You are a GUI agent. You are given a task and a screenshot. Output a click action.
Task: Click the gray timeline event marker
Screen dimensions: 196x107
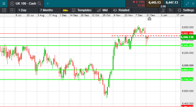pyautogui.click(x=149, y=19)
